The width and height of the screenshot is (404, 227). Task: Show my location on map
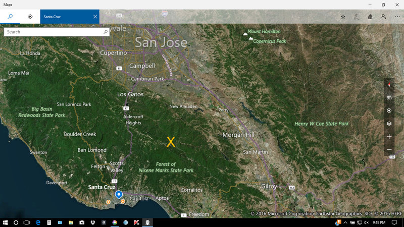coord(389,110)
